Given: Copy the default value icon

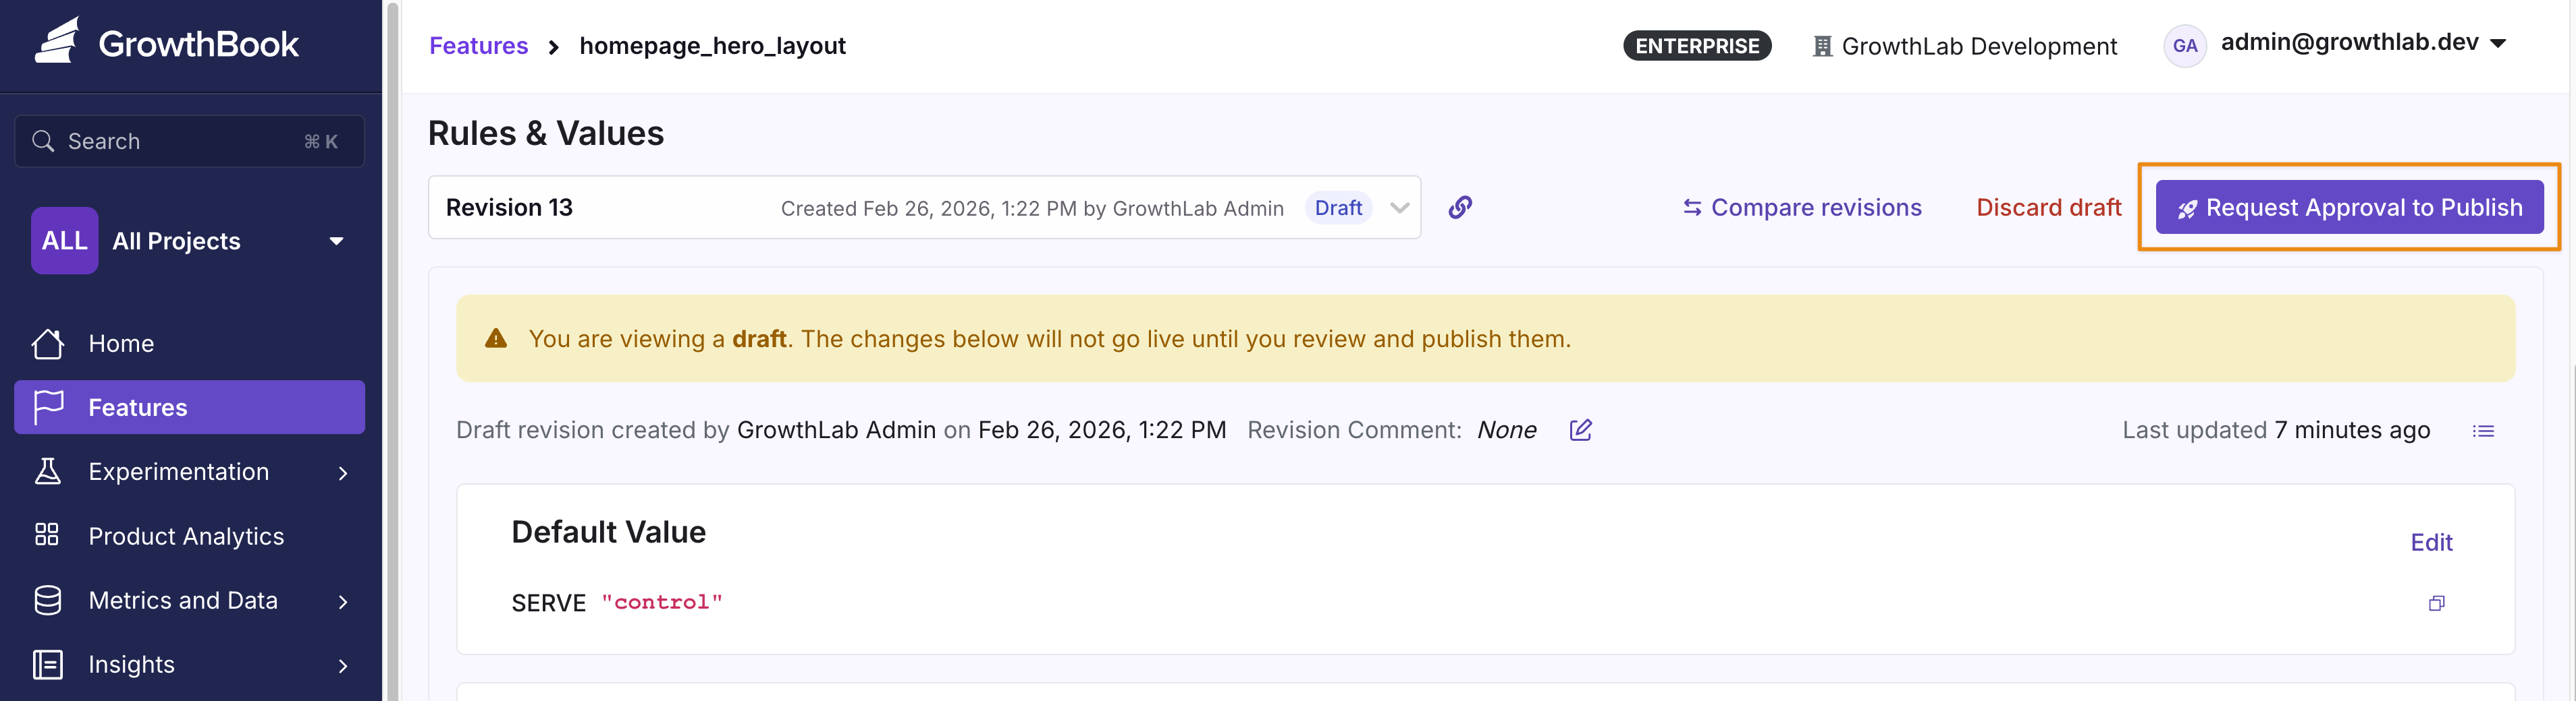Looking at the screenshot, I should (2436, 602).
